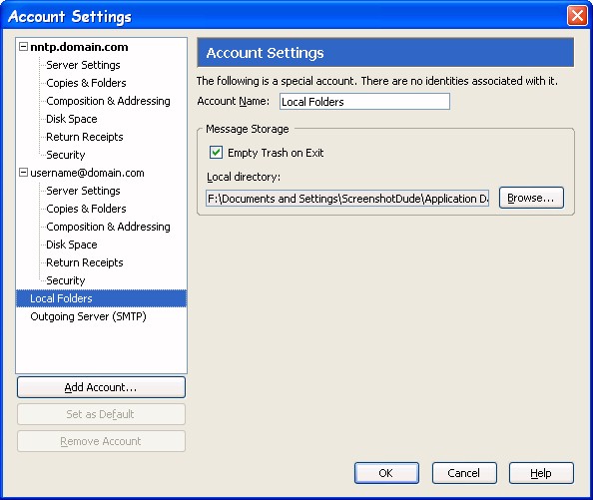Image resolution: width=593 pixels, height=500 pixels.
Task: Click the OK button
Action: 386,473
